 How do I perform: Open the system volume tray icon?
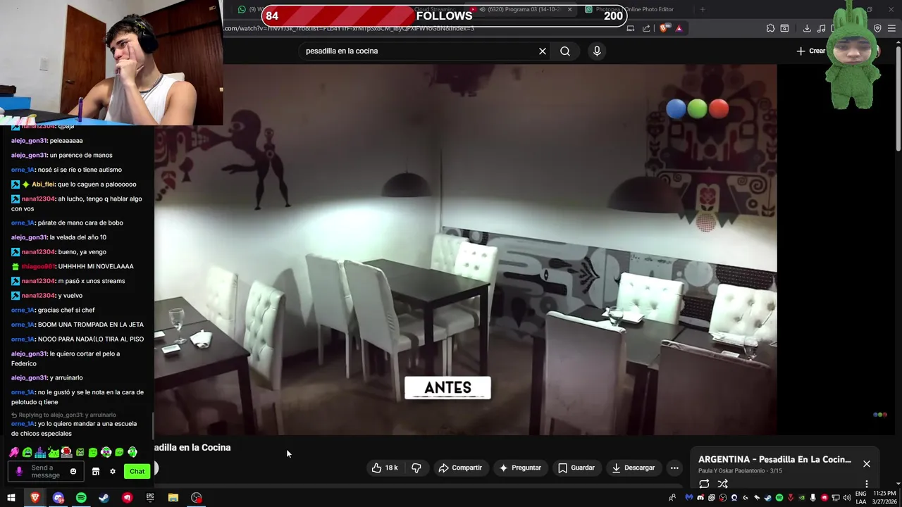click(x=847, y=498)
